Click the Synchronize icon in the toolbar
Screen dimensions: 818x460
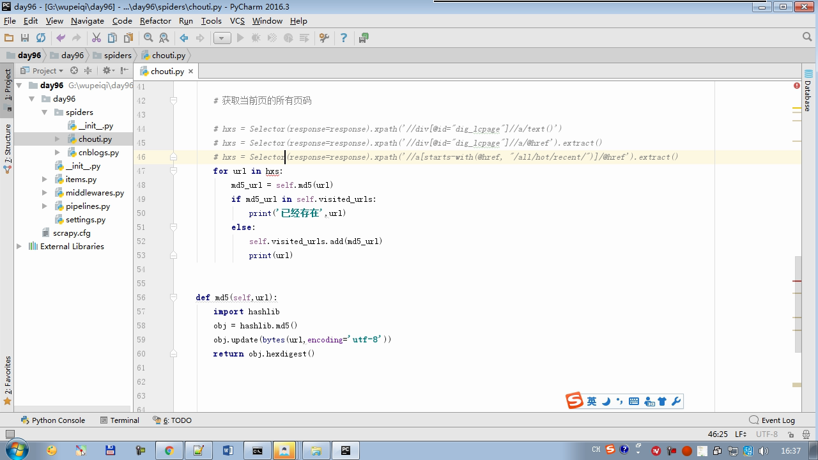(x=41, y=38)
